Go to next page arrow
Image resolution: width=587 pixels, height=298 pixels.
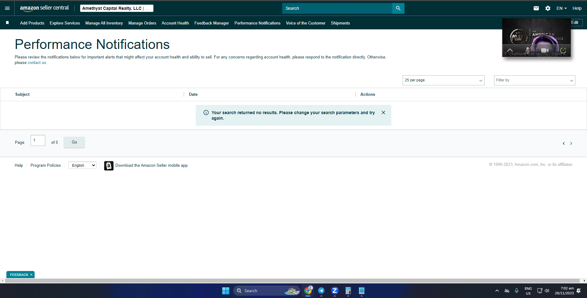pos(571,143)
